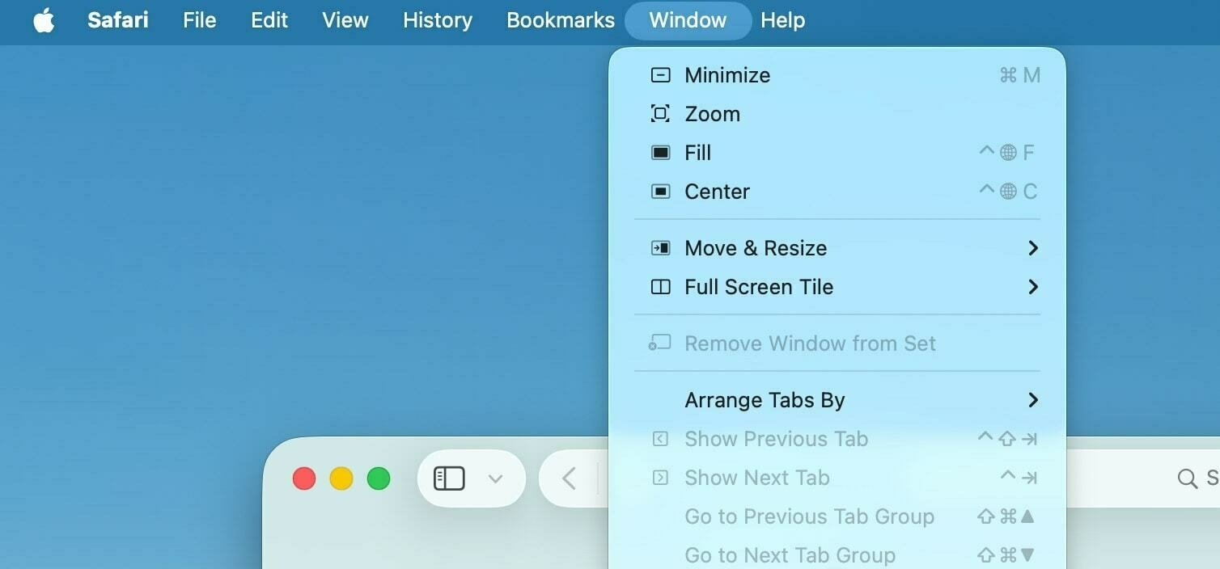1220x569 pixels.
Task: Click the Move & Resize chevron arrow
Action: tap(1032, 248)
